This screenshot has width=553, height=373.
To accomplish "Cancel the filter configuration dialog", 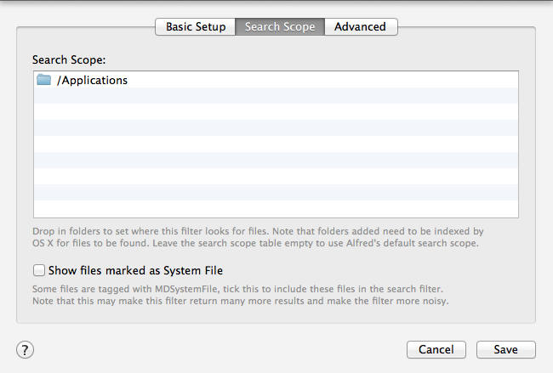I will 436,349.
